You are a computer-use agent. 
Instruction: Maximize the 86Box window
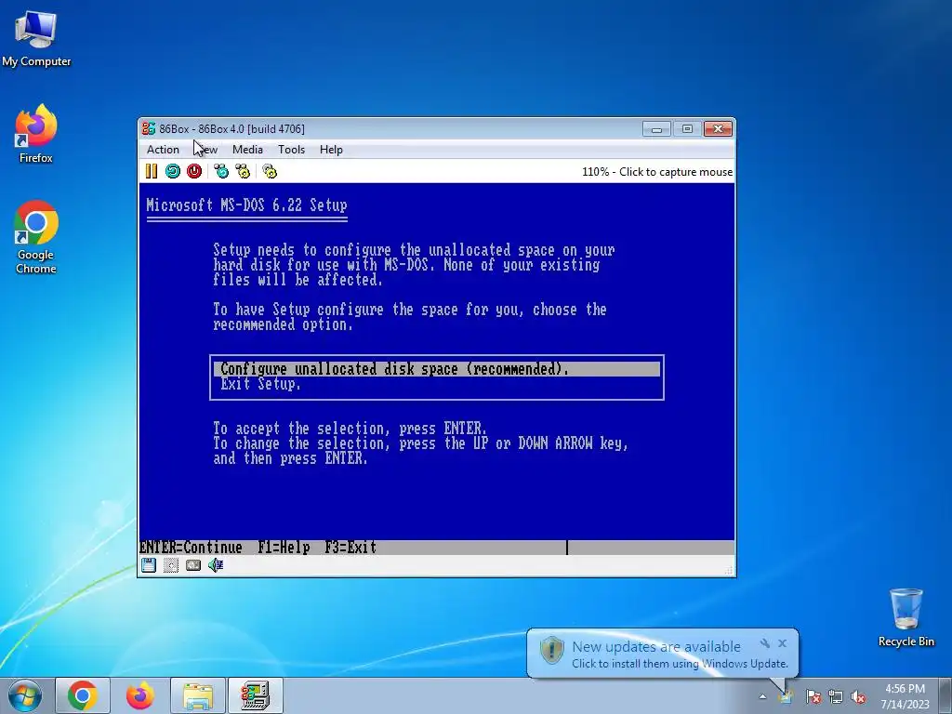687,128
